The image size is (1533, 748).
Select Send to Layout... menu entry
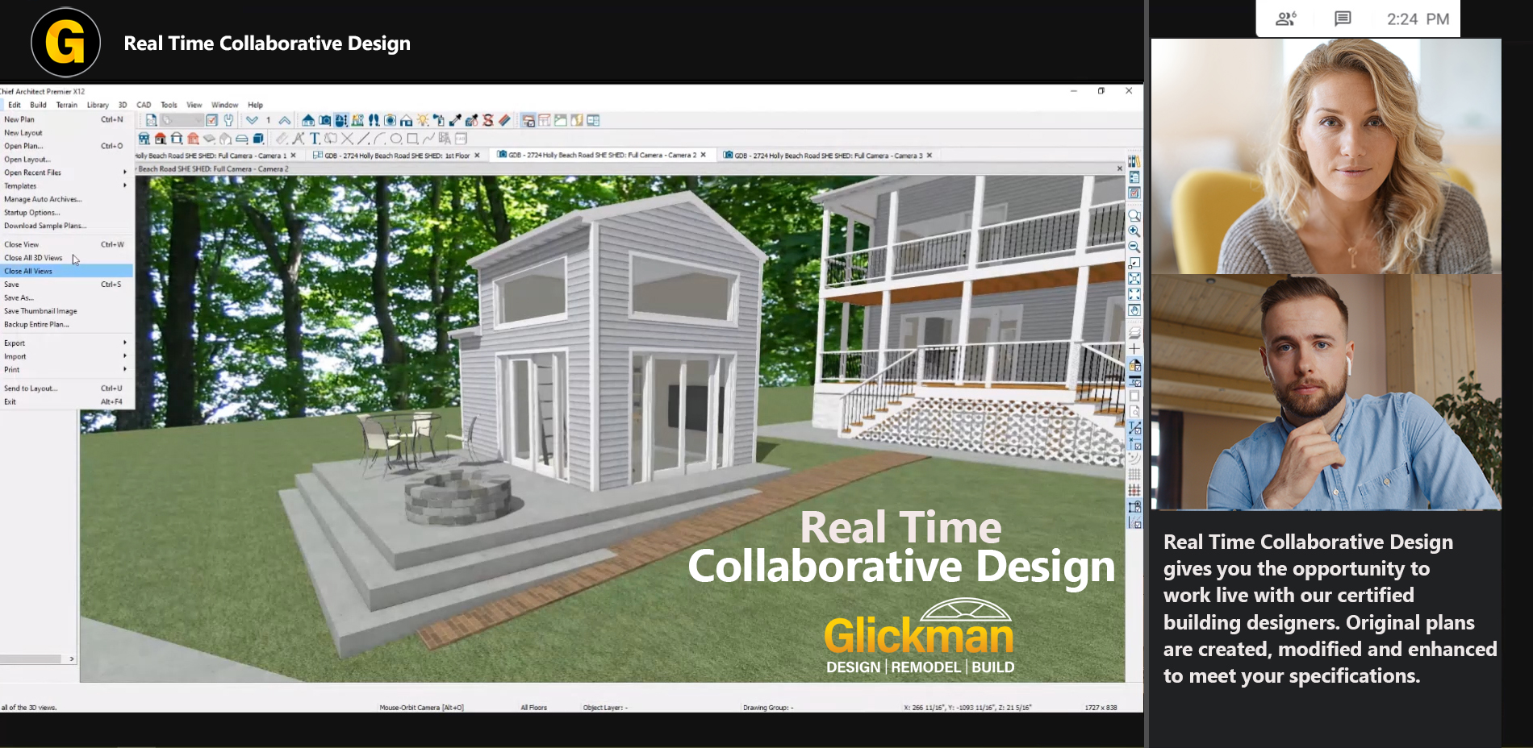pos(66,389)
